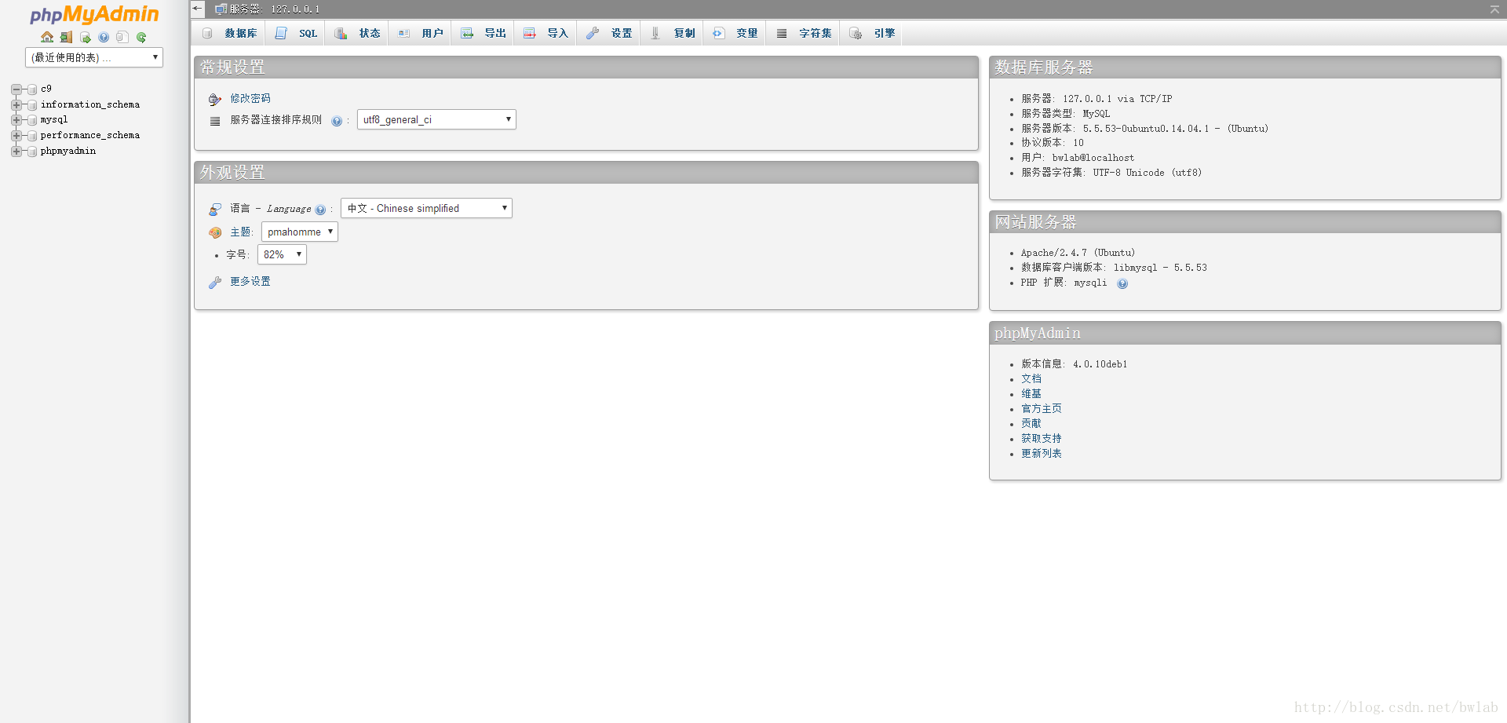Select the phpmyadmin database name
The height and width of the screenshot is (723, 1507).
[68, 151]
